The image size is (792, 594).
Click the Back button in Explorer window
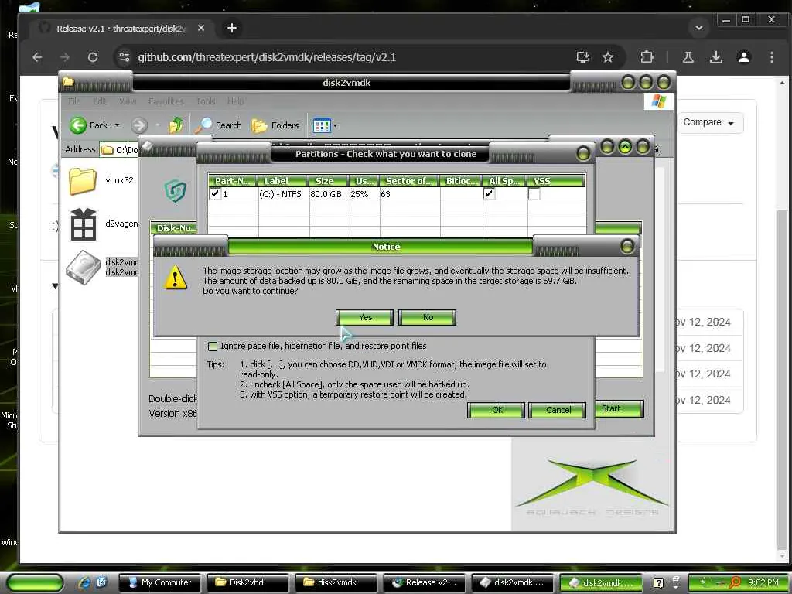coord(88,125)
